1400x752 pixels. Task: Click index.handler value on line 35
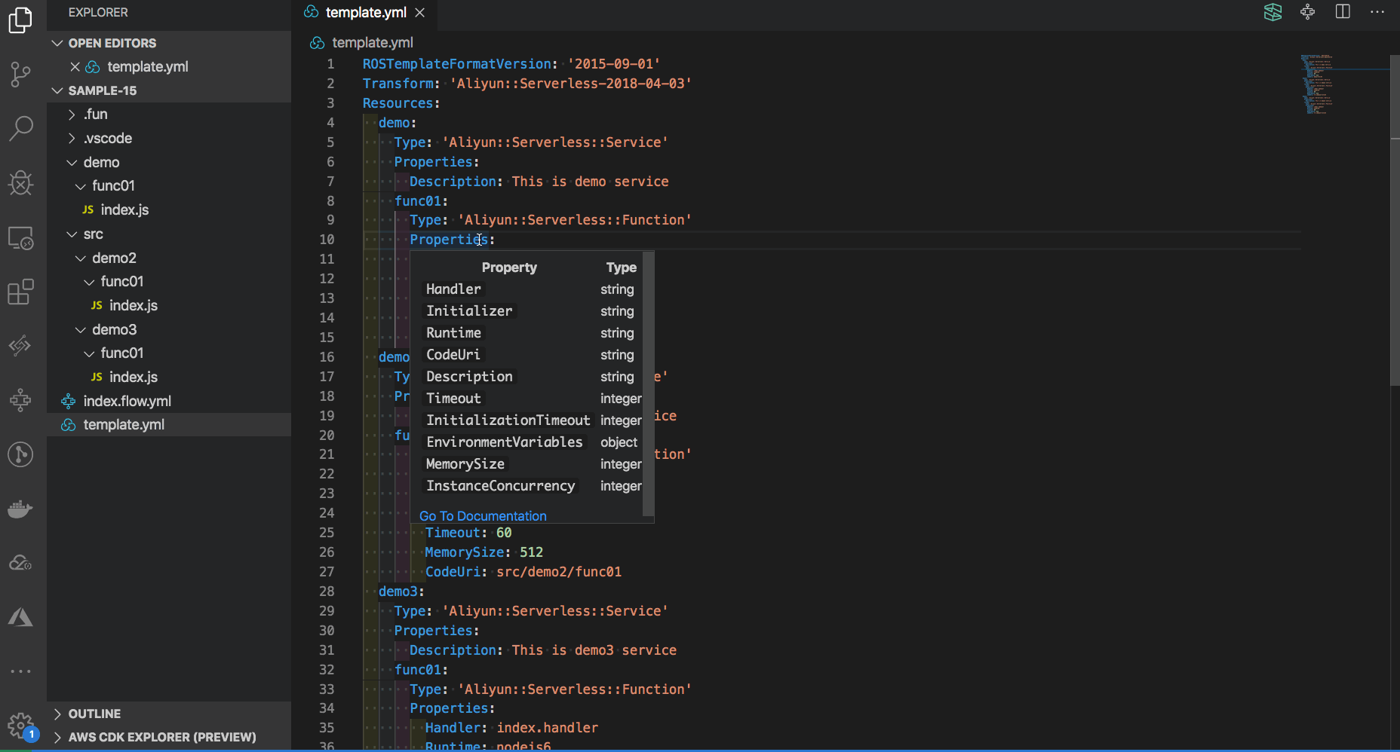pyautogui.click(x=548, y=728)
